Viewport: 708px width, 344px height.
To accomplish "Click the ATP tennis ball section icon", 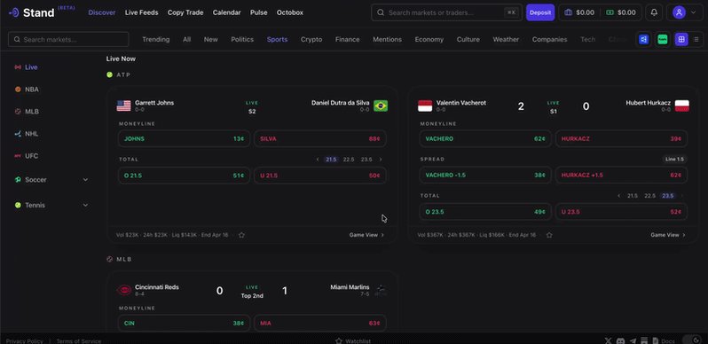I will click(x=109, y=75).
